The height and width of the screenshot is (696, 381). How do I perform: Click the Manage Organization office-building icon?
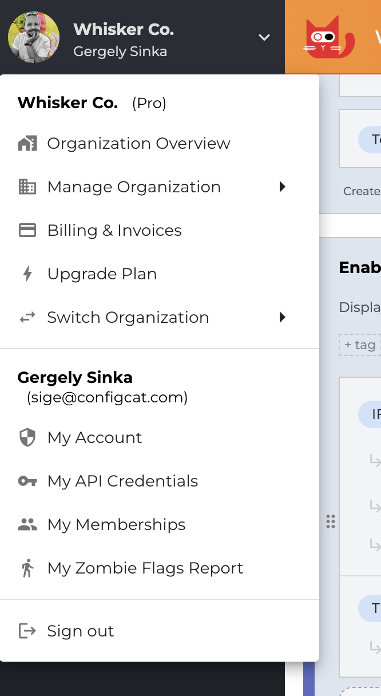click(27, 187)
